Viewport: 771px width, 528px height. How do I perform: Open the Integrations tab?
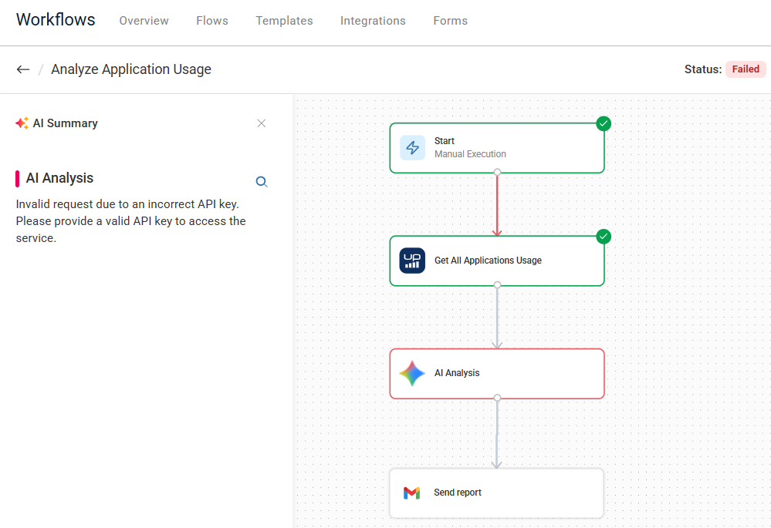[373, 21]
